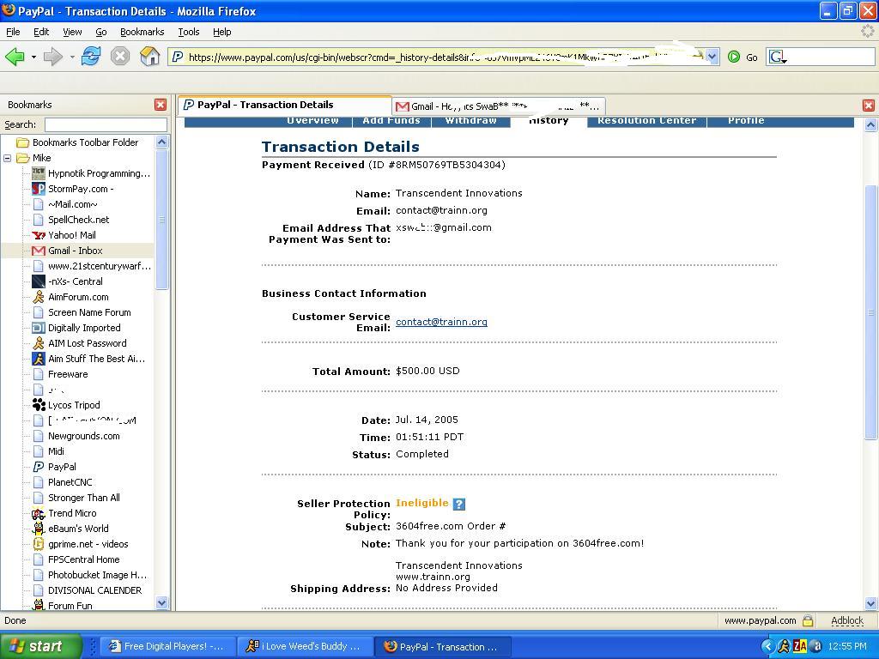879x659 pixels.
Task: Open the URL bar history dropdown
Action: (712, 57)
